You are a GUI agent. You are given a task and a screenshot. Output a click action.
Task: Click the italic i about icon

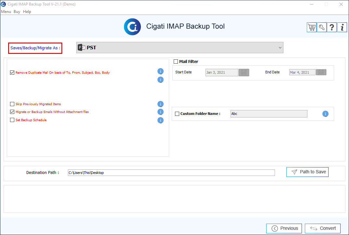click(x=342, y=27)
